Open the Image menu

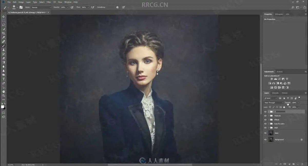(x=21, y=2)
